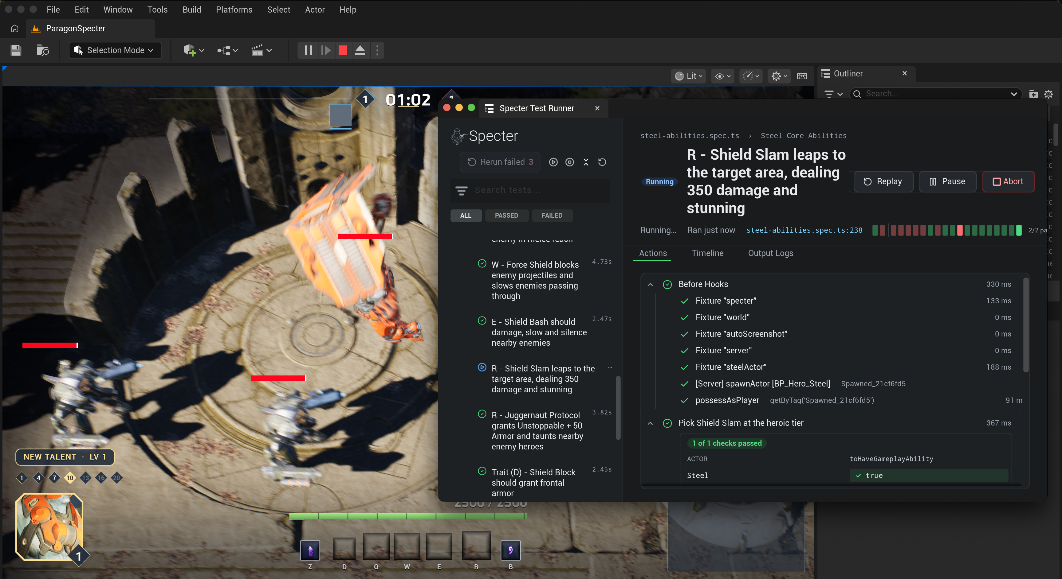Select the ALL filter toggle
This screenshot has height=579, width=1062.
pos(466,216)
